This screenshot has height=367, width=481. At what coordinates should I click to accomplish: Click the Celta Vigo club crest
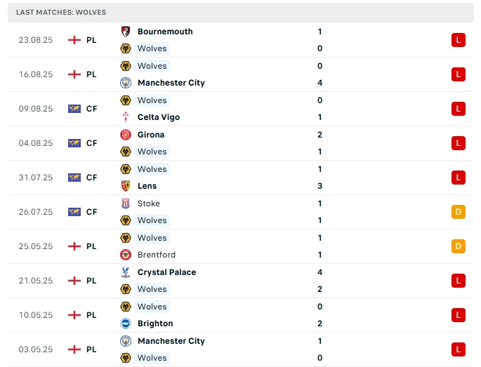click(x=126, y=117)
